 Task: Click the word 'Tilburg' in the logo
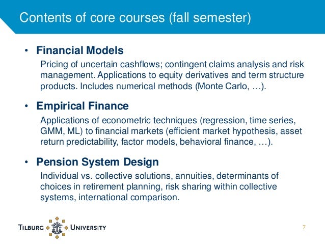tap(31, 227)
